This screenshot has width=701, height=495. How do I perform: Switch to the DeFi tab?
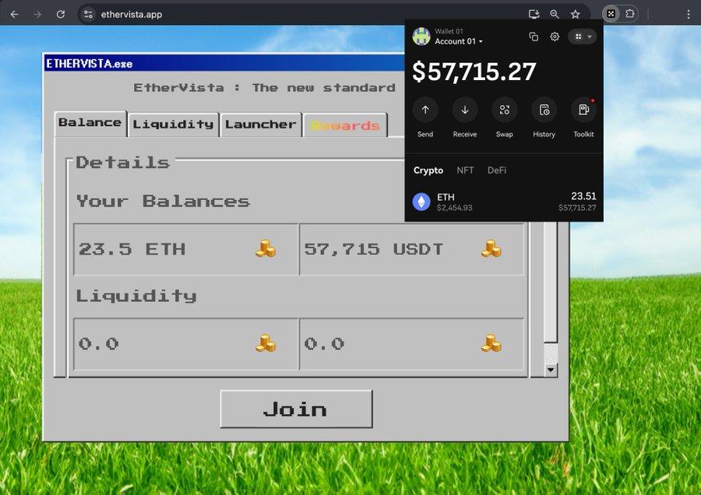[x=497, y=170]
